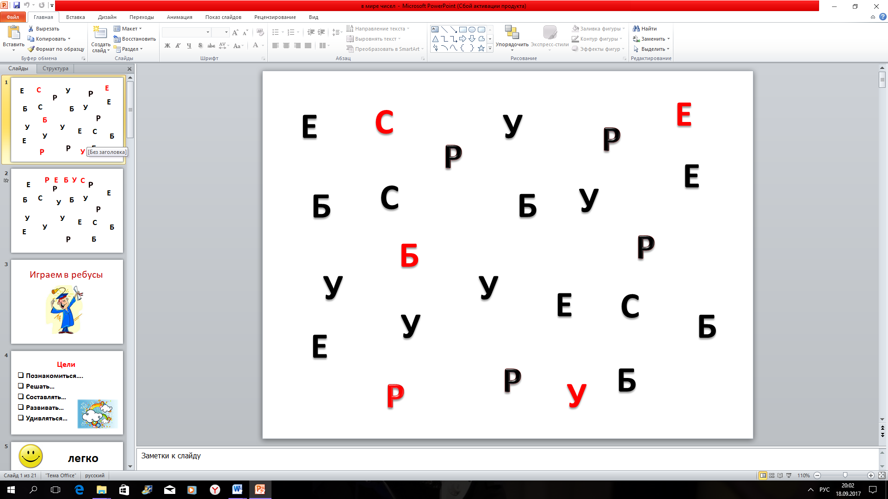Image resolution: width=888 pixels, height=499 pixels.
Task: Select the Isosceles Triangle shape
Action: pyautogui.click(x=435, y=39)
